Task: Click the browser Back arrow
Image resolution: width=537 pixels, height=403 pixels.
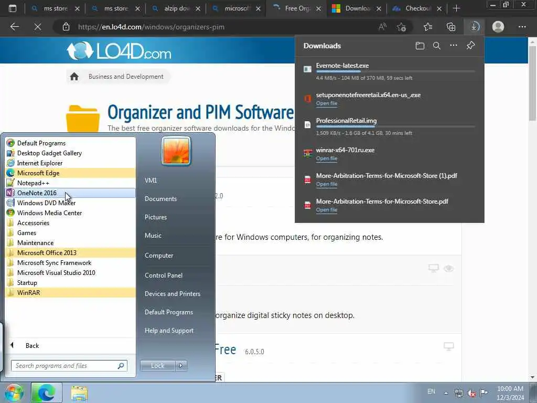Action: (x=14, y=27)
